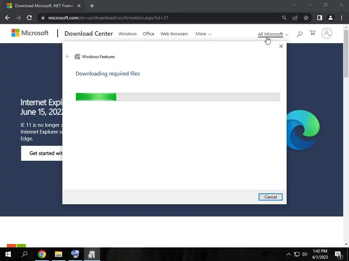The height and width of the screenshot is (261, 349).
Task: Open the clock showing 1:42 PM
Action: 320,254
